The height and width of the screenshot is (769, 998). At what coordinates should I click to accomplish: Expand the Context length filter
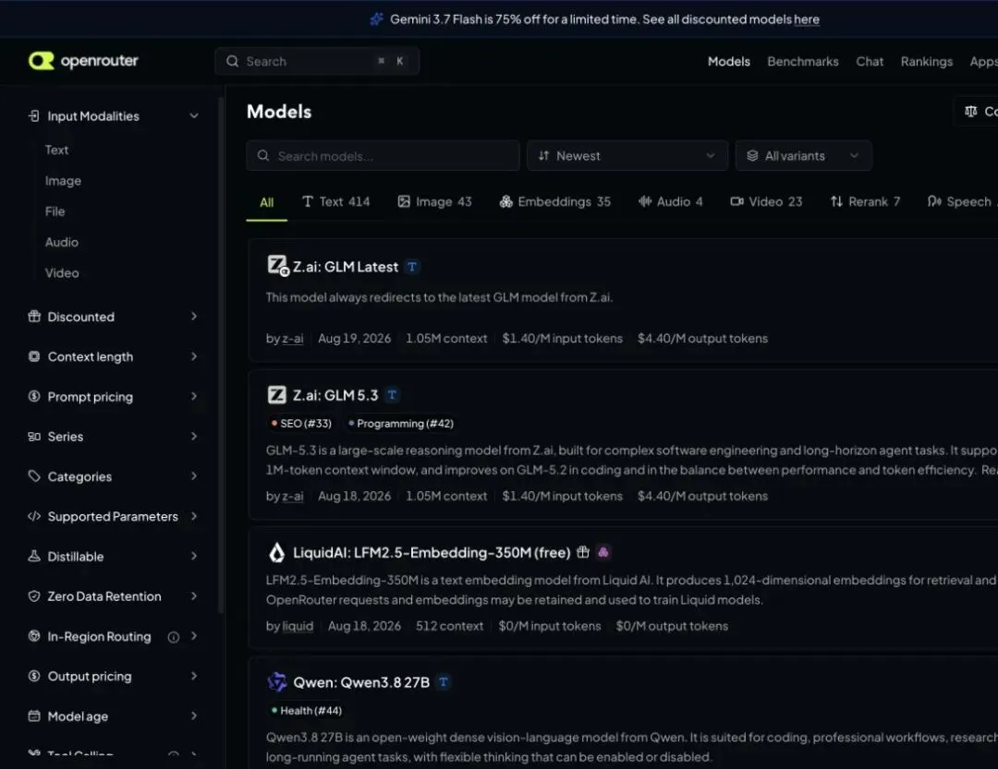pos(194,356)
